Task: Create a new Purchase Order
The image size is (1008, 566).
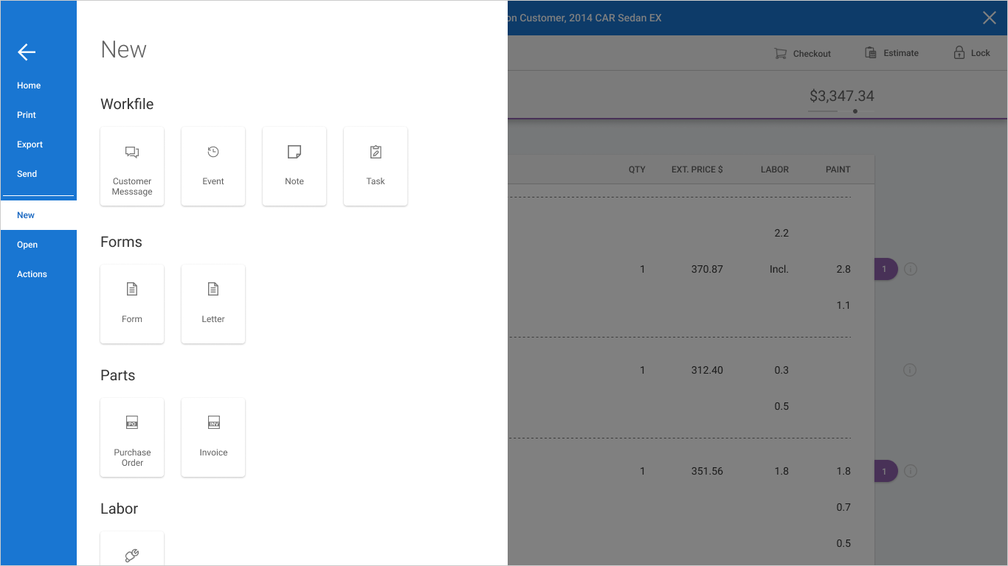Action: (132, 437)
